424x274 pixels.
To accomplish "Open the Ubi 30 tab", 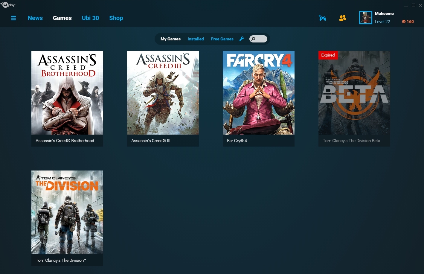I will click(x=90, y=18).
